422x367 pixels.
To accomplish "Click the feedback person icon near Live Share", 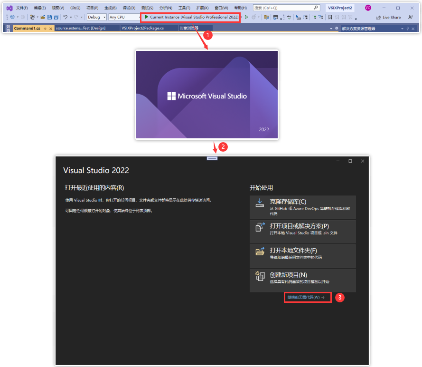I will [x=411, y=17].
